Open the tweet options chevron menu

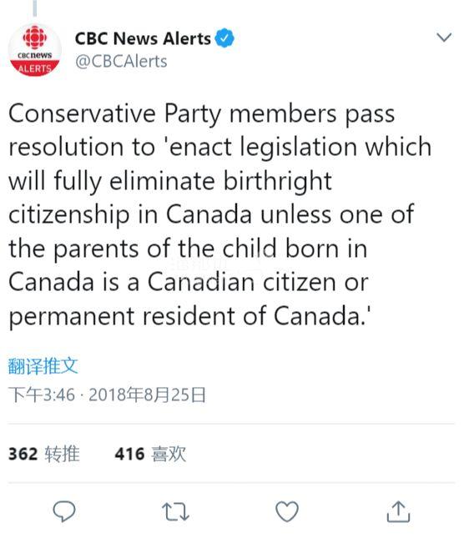click(x=444, y=37)
